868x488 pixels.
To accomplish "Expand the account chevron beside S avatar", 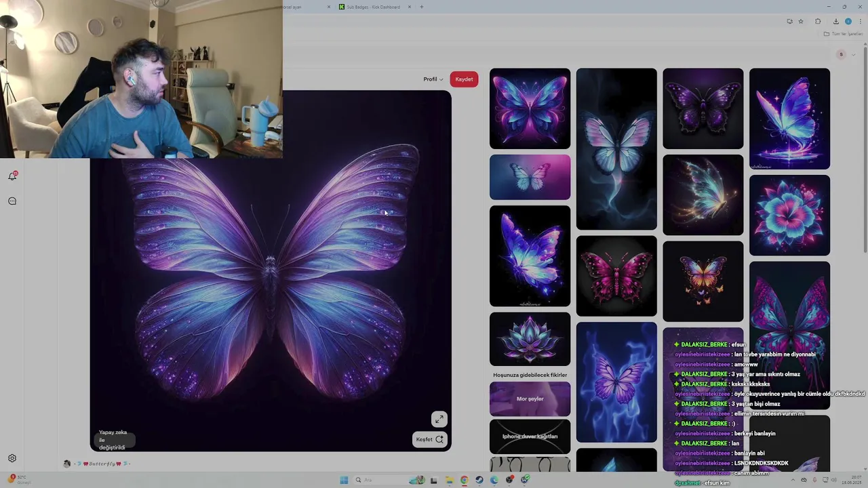I will point(853,54).
